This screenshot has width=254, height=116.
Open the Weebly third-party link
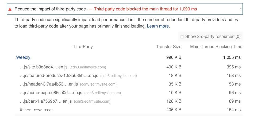23,57
